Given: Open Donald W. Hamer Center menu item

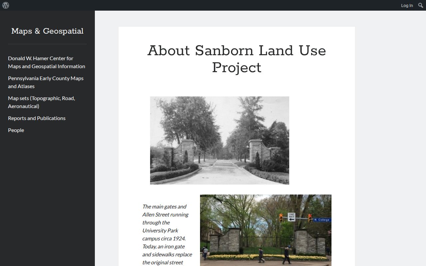Looking at the screenshot, I should click(x=47, y=62).
